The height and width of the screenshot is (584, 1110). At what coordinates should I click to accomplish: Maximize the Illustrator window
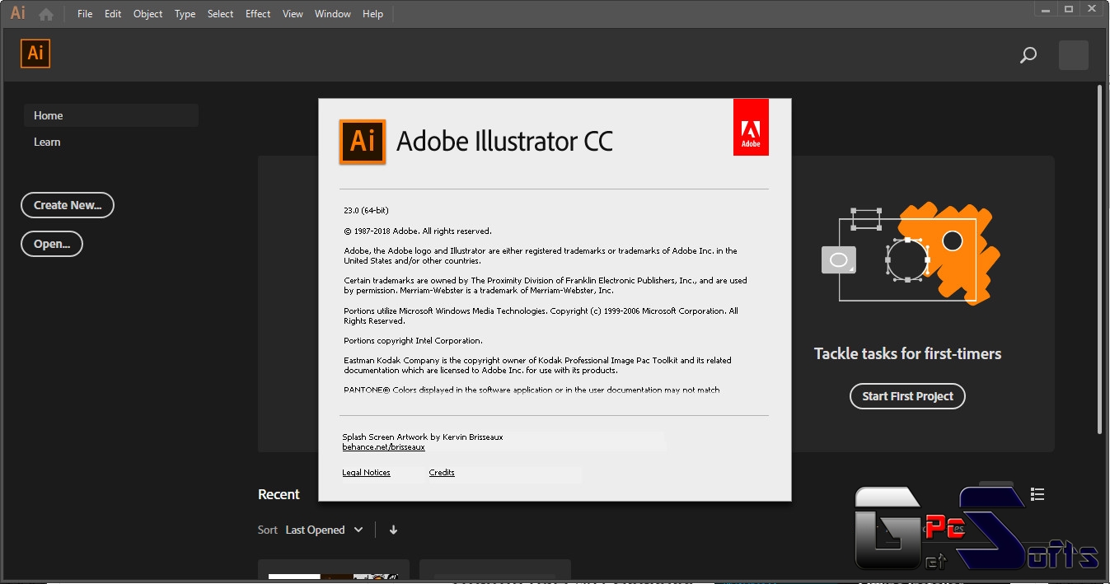tap(1069, 9)
